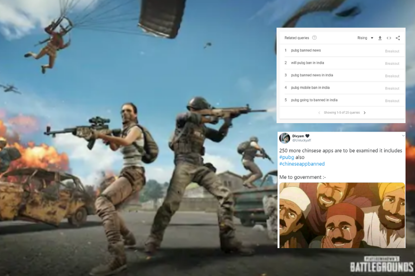The height and width of the screenshot is (276, 415).
Task: Click Breakout value for "will pubg ban in india"
Action: (x=392, y=63)
